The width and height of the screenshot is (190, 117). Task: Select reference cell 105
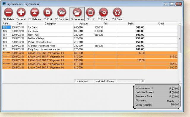click(x=7, y=27)
